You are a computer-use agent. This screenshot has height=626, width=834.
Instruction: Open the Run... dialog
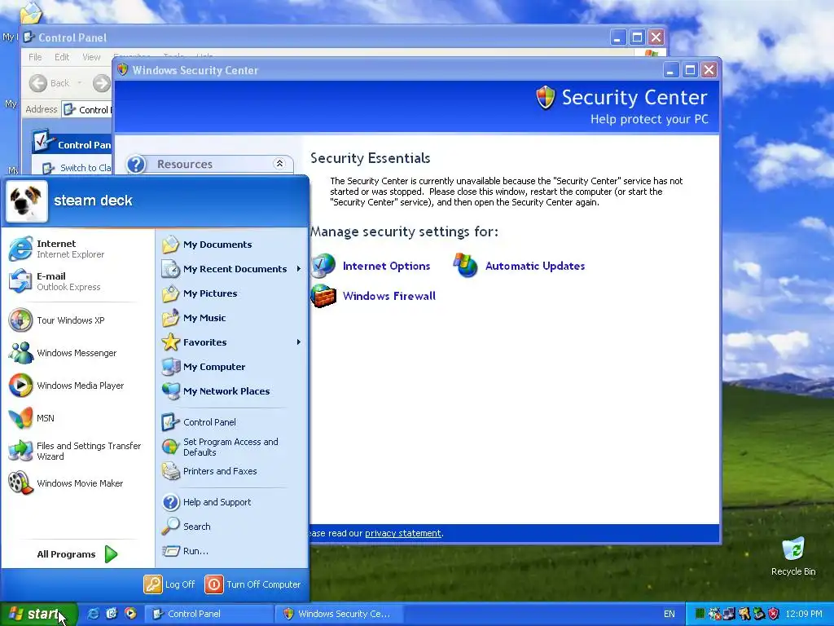[x=232, y=551]
